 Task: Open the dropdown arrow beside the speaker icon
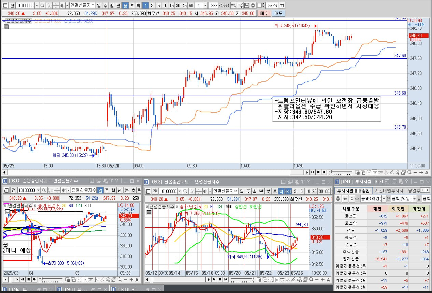(67, 5)
